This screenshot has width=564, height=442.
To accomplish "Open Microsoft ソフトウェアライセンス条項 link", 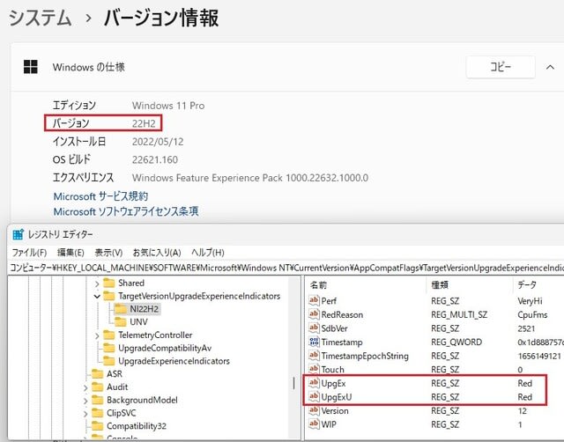I will [126, 211].
